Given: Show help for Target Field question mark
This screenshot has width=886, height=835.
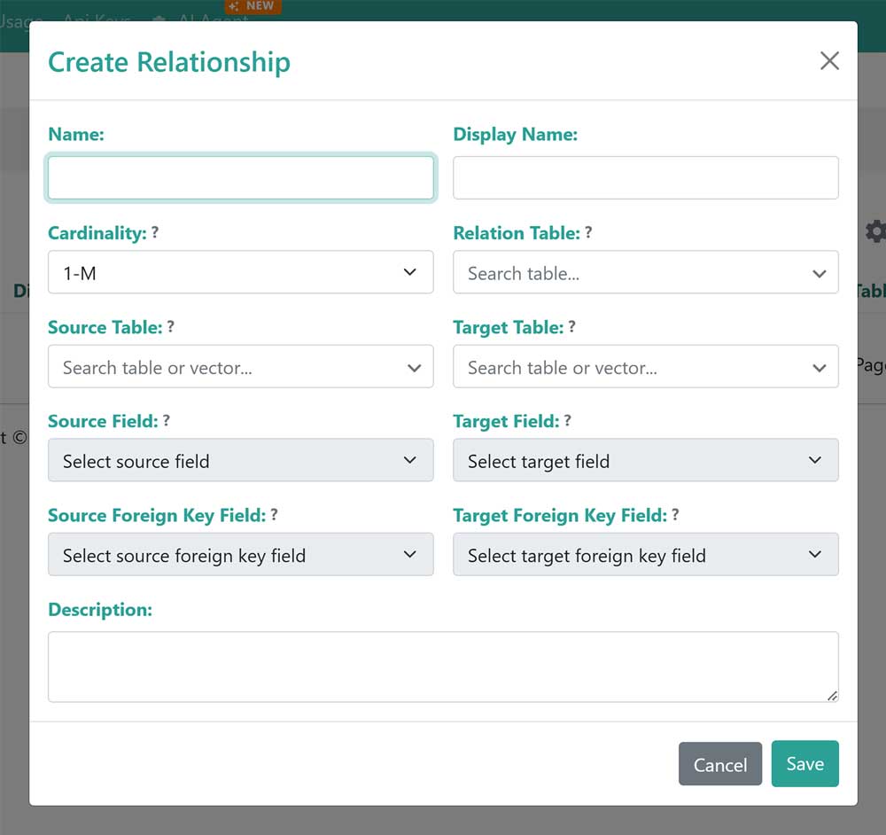Looking at the screenshot, I should click(x=568, y=421).
